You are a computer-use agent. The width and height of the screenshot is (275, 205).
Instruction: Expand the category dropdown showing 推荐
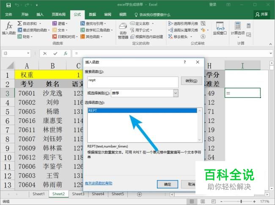pyautogui.click(x=176, y=93)
